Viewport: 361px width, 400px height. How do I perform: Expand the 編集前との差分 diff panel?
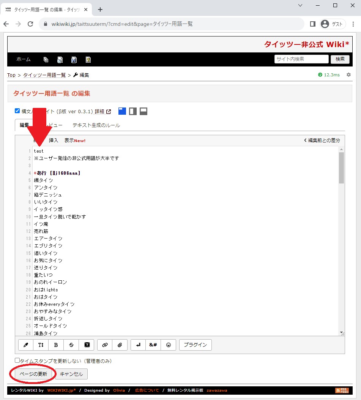pos(322,141)
